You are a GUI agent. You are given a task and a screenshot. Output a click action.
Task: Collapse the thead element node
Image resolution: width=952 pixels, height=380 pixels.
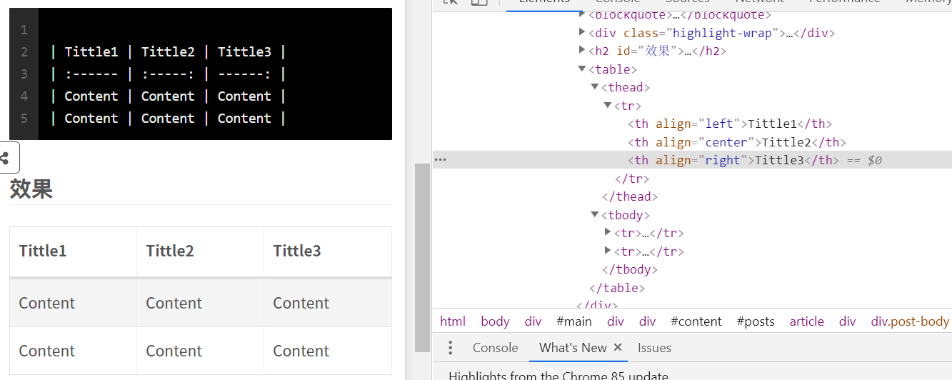click(595, 87)
